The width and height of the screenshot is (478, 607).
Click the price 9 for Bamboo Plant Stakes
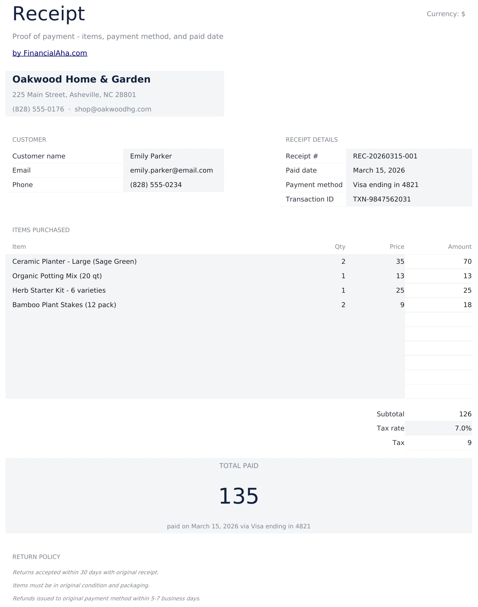[x=402, y=305]
